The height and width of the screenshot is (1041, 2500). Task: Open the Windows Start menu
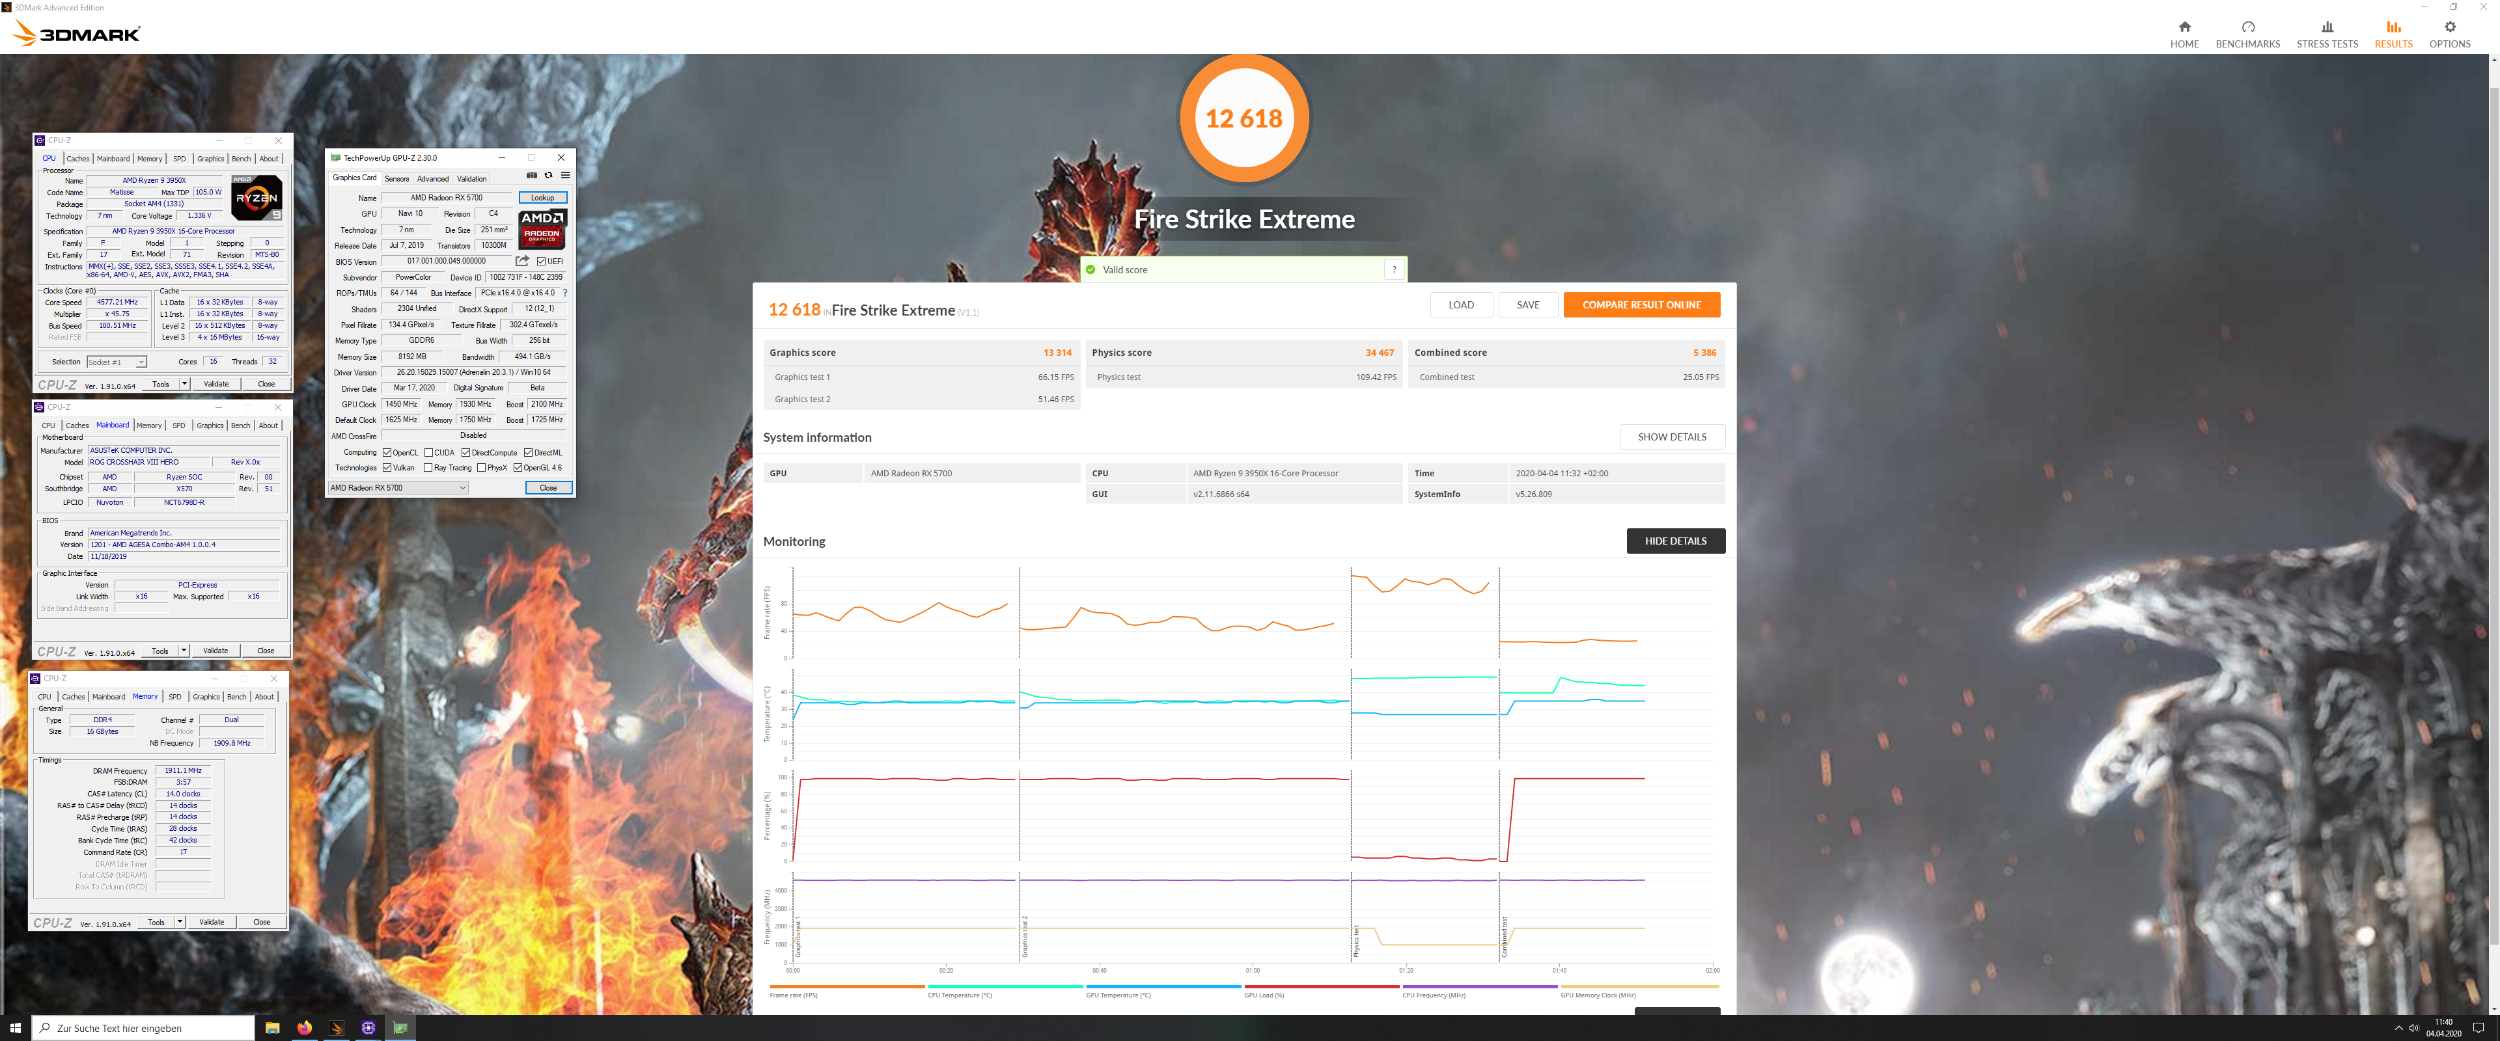(x=14, y=1027)
